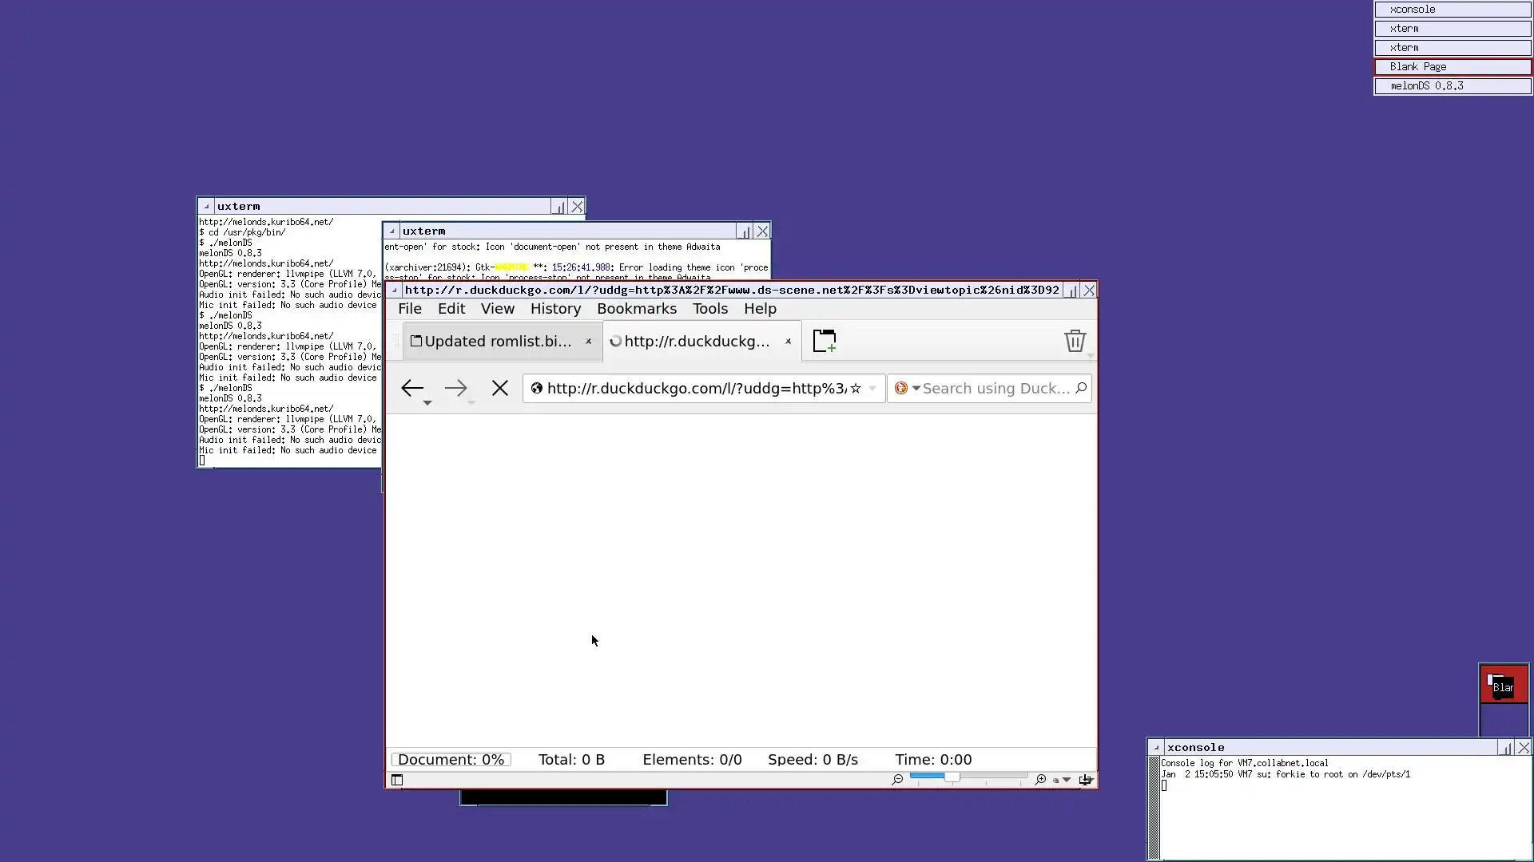Open the Bookmarks menu
1534x862 pixels.
coord(636,309)
